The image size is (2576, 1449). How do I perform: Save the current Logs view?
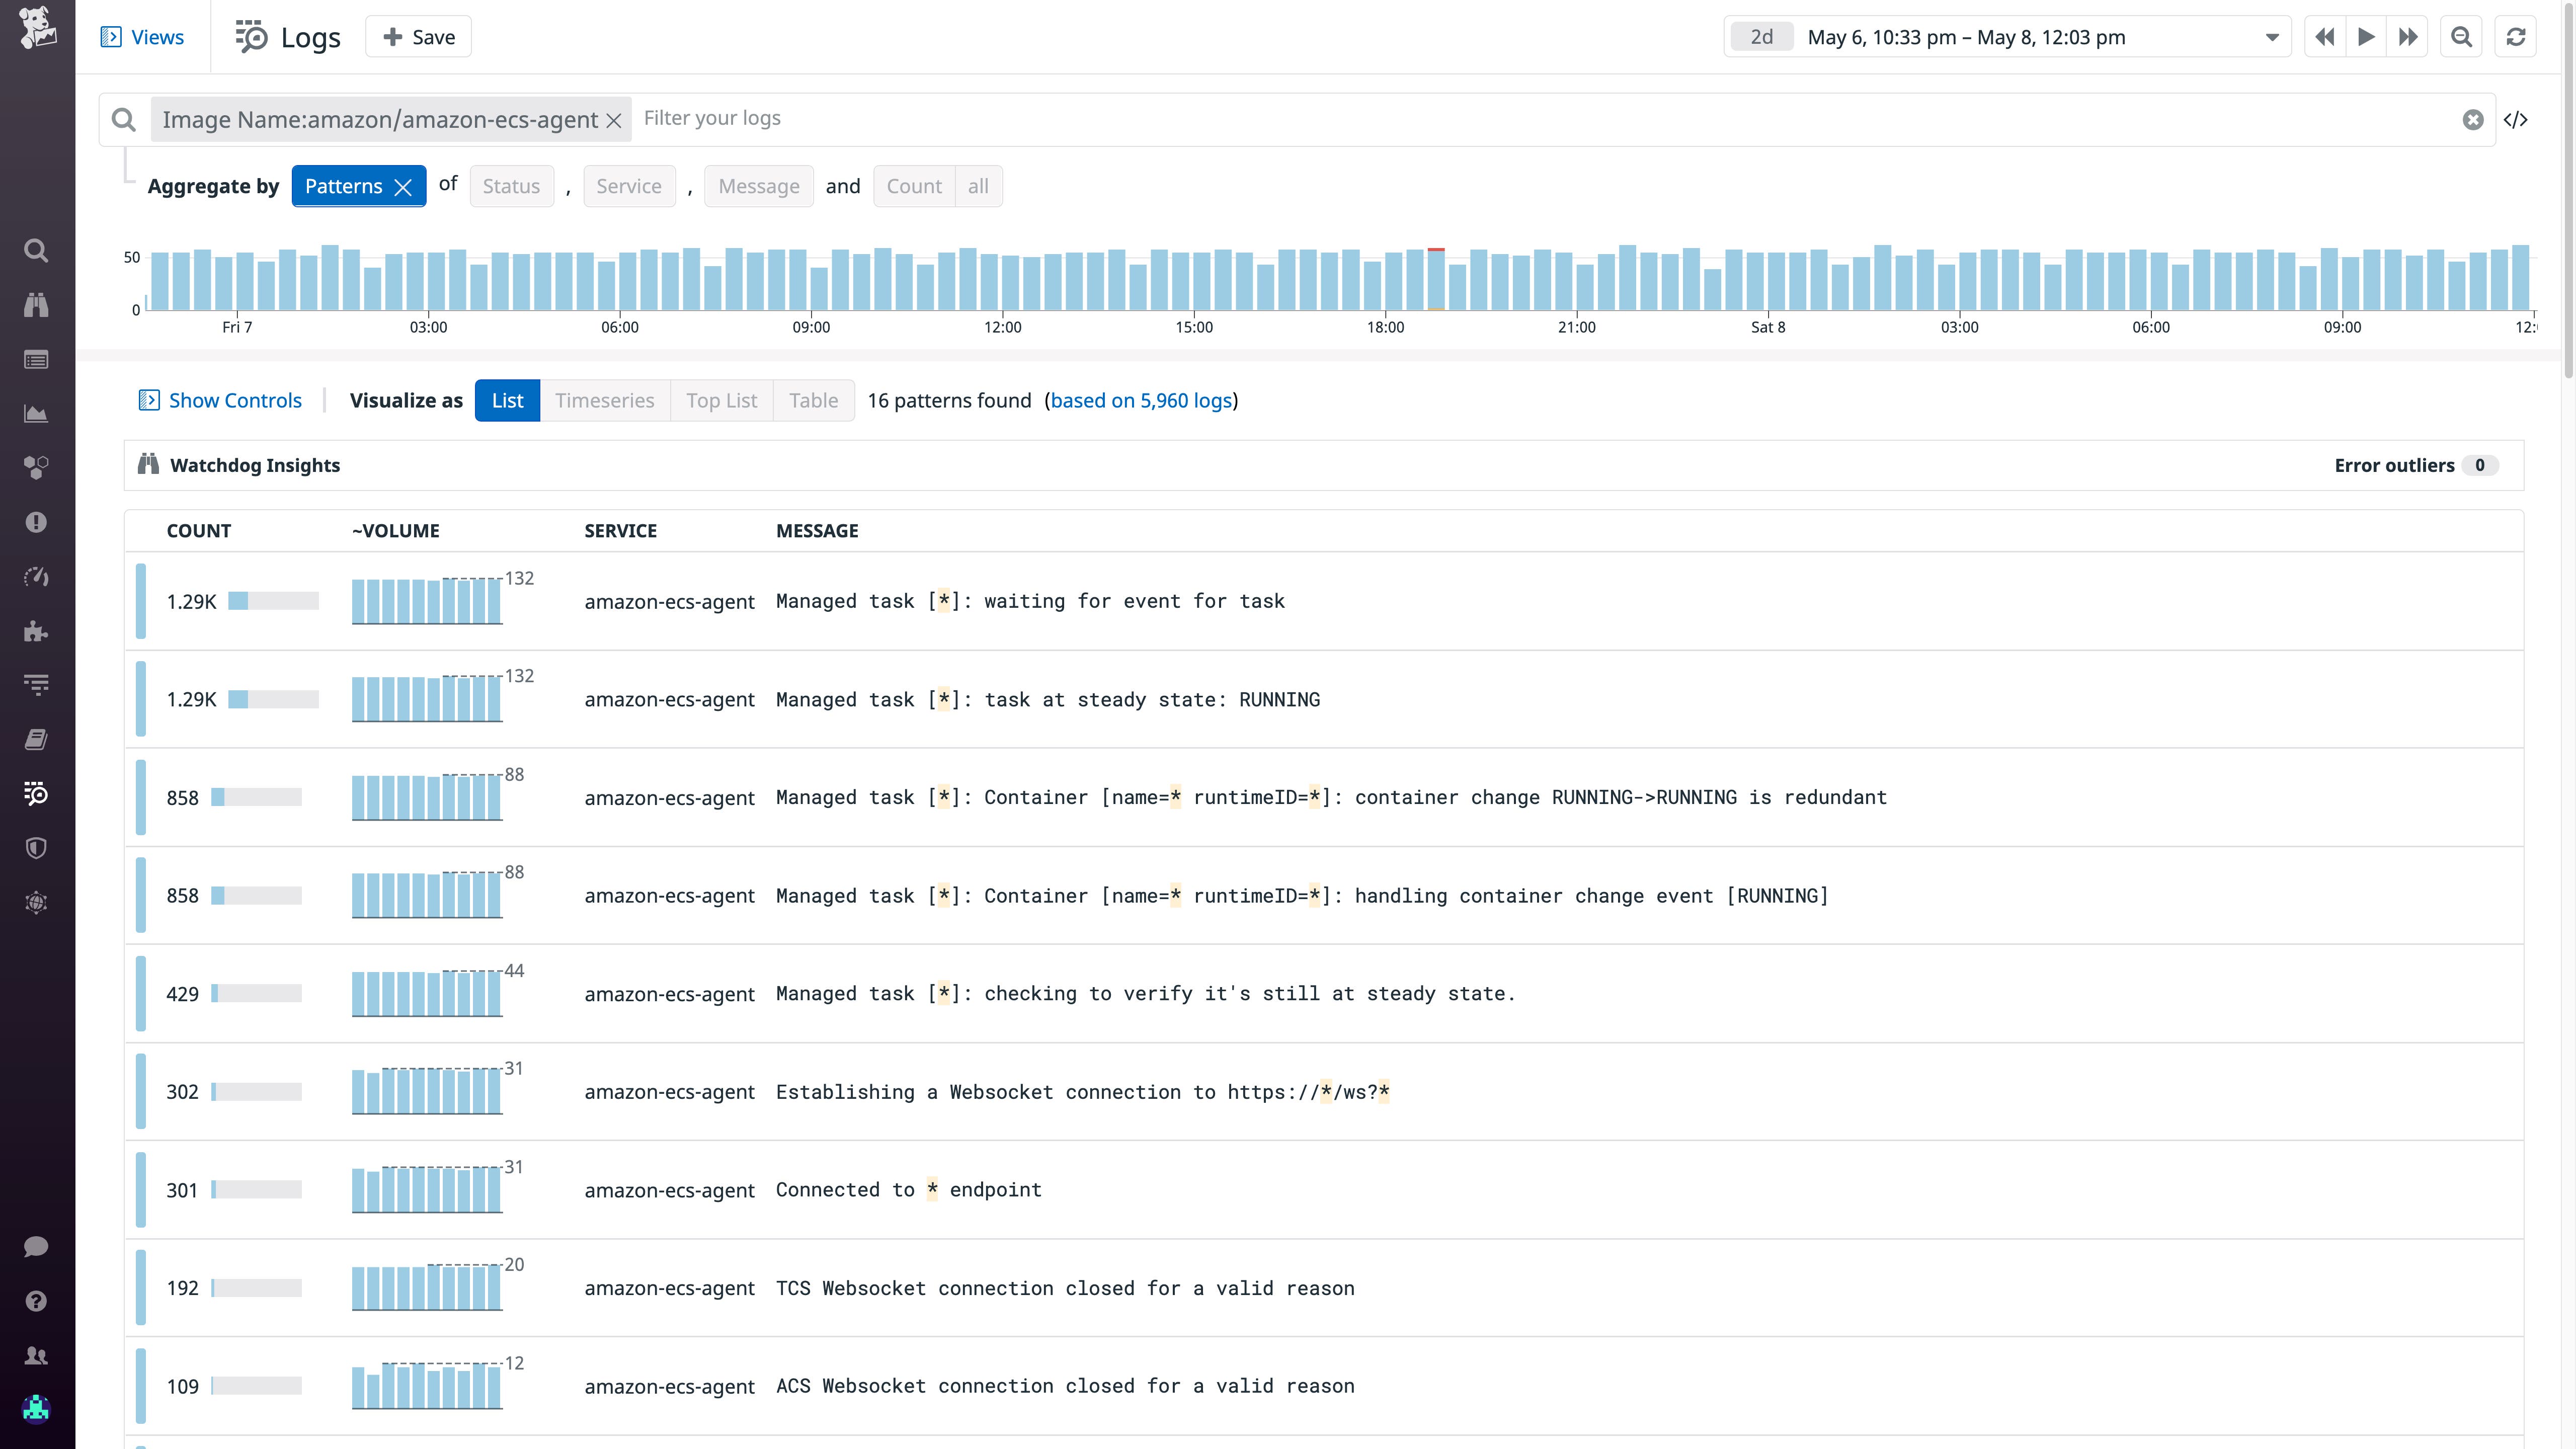(417, 36)
